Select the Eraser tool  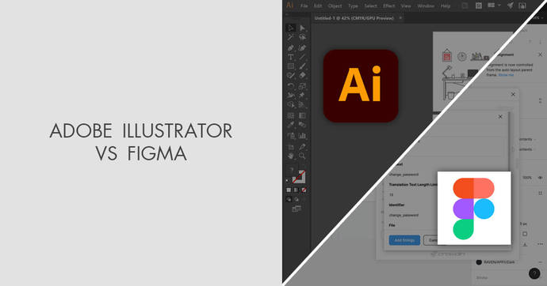coord(302,75)
